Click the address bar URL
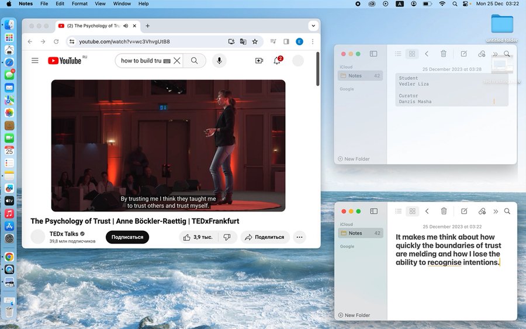The width and height of the screenshot is (526, 329). click(124, 41)
